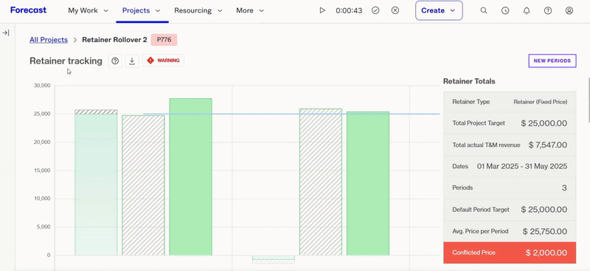Open the More menu

coord(250,10)
